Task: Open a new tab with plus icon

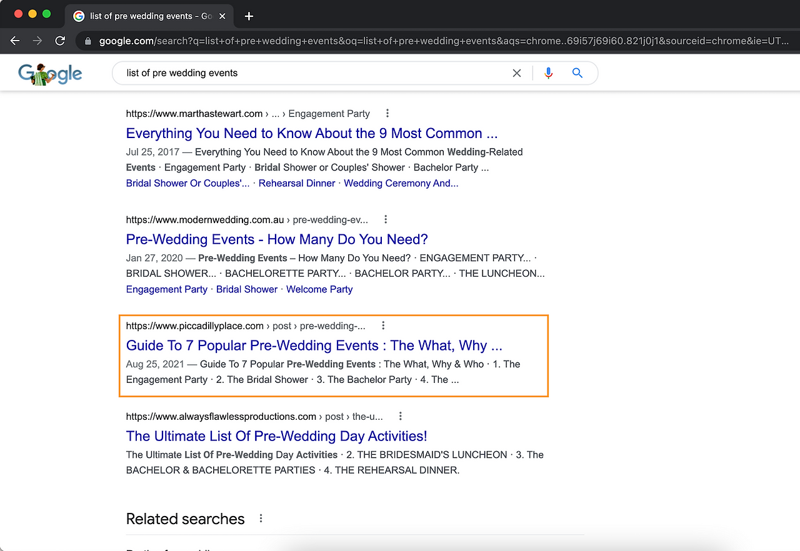Action: (249, 16)
